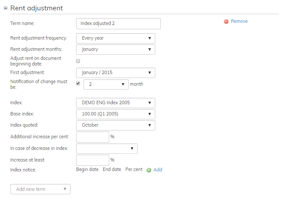Open the Index selection dropdown
The height and width of the screenshot is (199, 286).
click(x=115, y=103)
